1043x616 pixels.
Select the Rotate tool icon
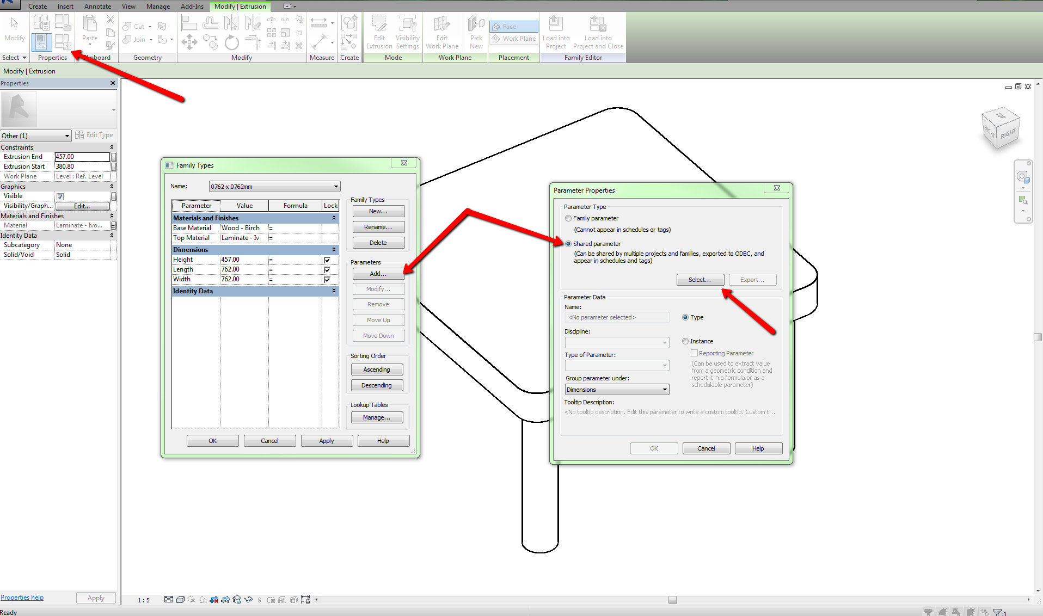click(231, 42)
